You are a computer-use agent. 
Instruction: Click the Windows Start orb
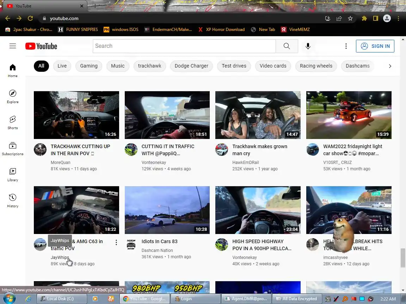tap(9, 299)
